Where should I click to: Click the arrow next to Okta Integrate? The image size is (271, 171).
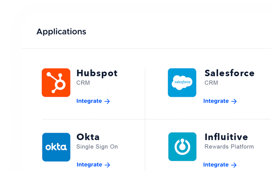(x=107, y=165)
